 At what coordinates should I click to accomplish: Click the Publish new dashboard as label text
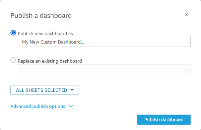45,34
